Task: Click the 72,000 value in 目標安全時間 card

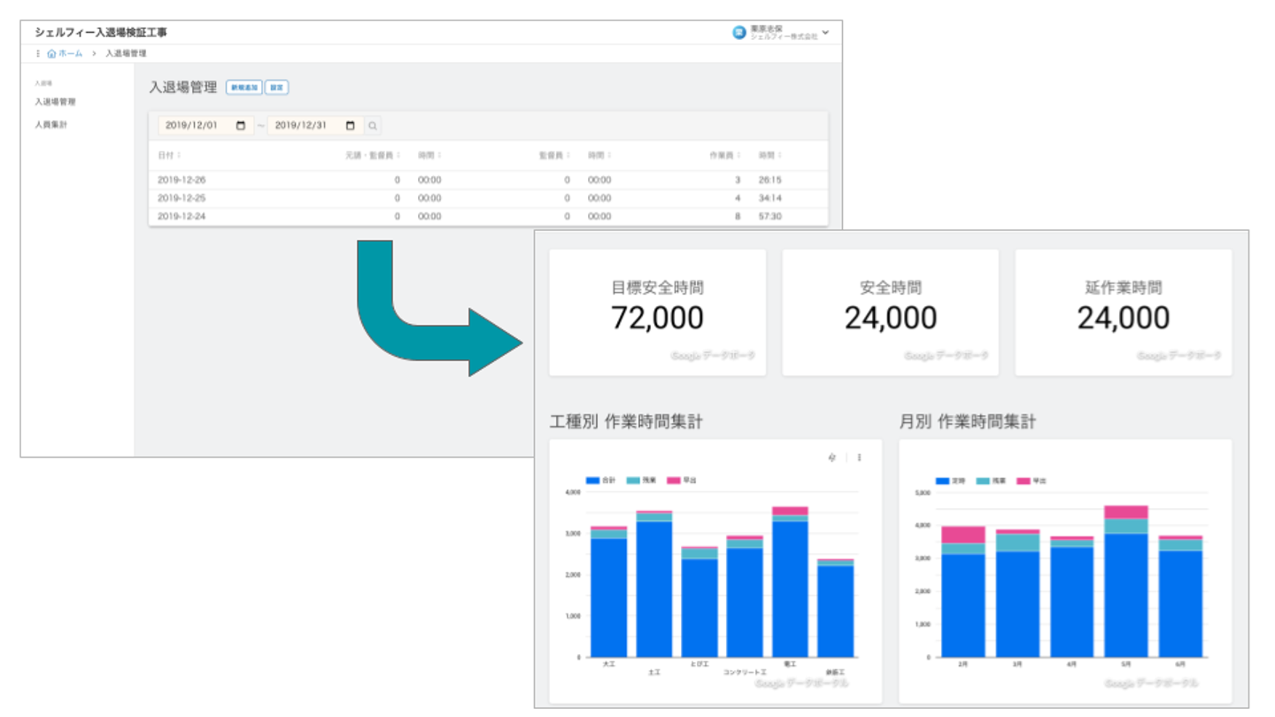Action: 658,318
